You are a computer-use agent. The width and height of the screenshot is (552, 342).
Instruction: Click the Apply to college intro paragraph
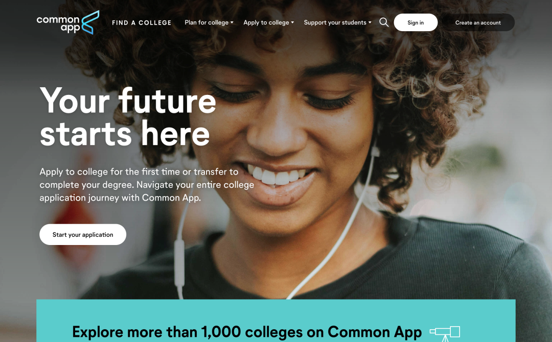pyautogui.click(x=147, y=185)
